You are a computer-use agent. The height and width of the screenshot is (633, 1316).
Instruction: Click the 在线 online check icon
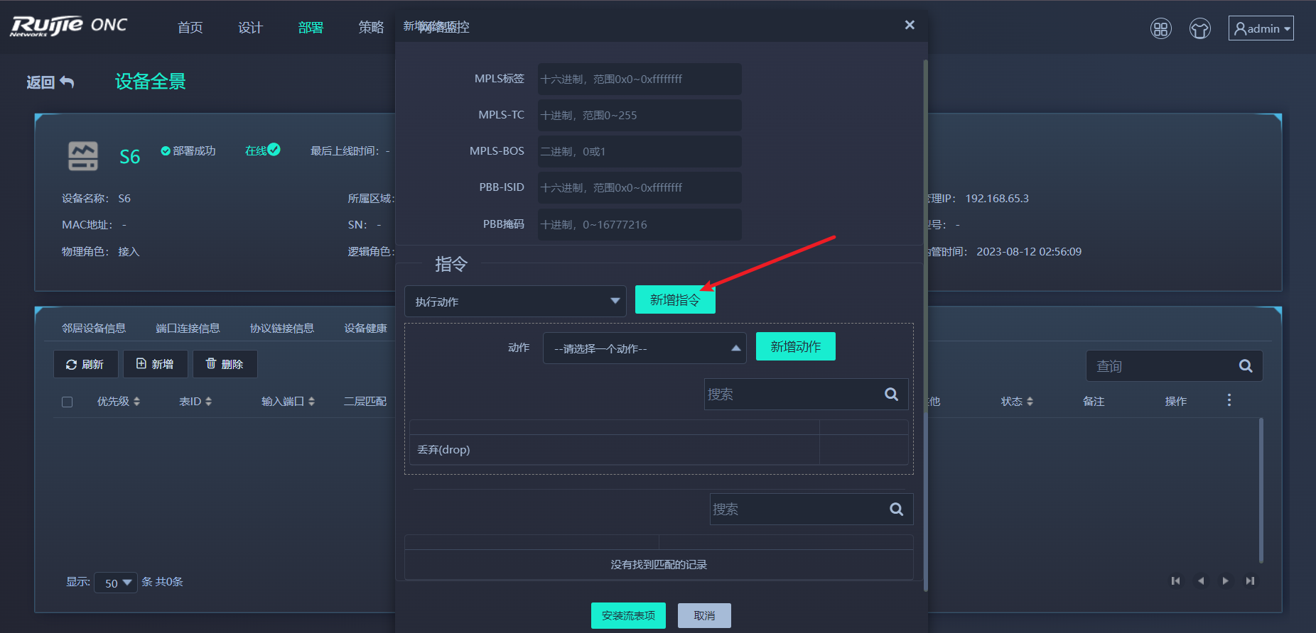(x=274, y=150)
